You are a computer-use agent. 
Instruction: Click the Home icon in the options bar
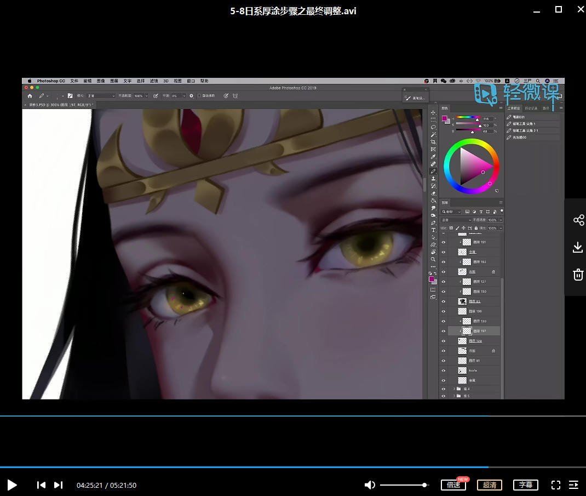coord(30,96)
